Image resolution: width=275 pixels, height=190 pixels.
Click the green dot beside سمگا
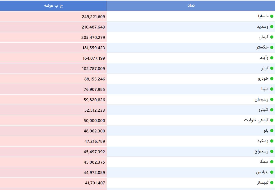(272, 162)
